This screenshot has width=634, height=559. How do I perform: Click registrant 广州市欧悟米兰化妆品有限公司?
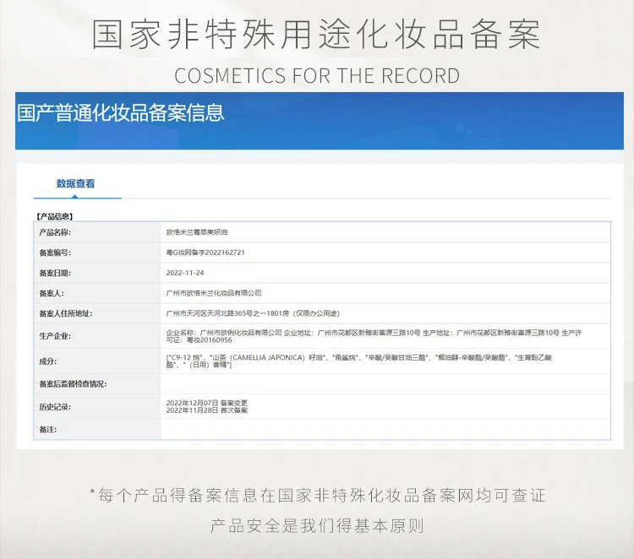(x=214, y=293)
